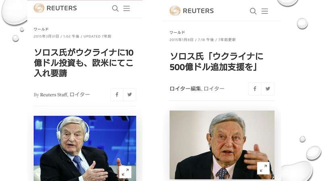Share right article on Facebook
This screenshot has width=323, height=181.
255,89
